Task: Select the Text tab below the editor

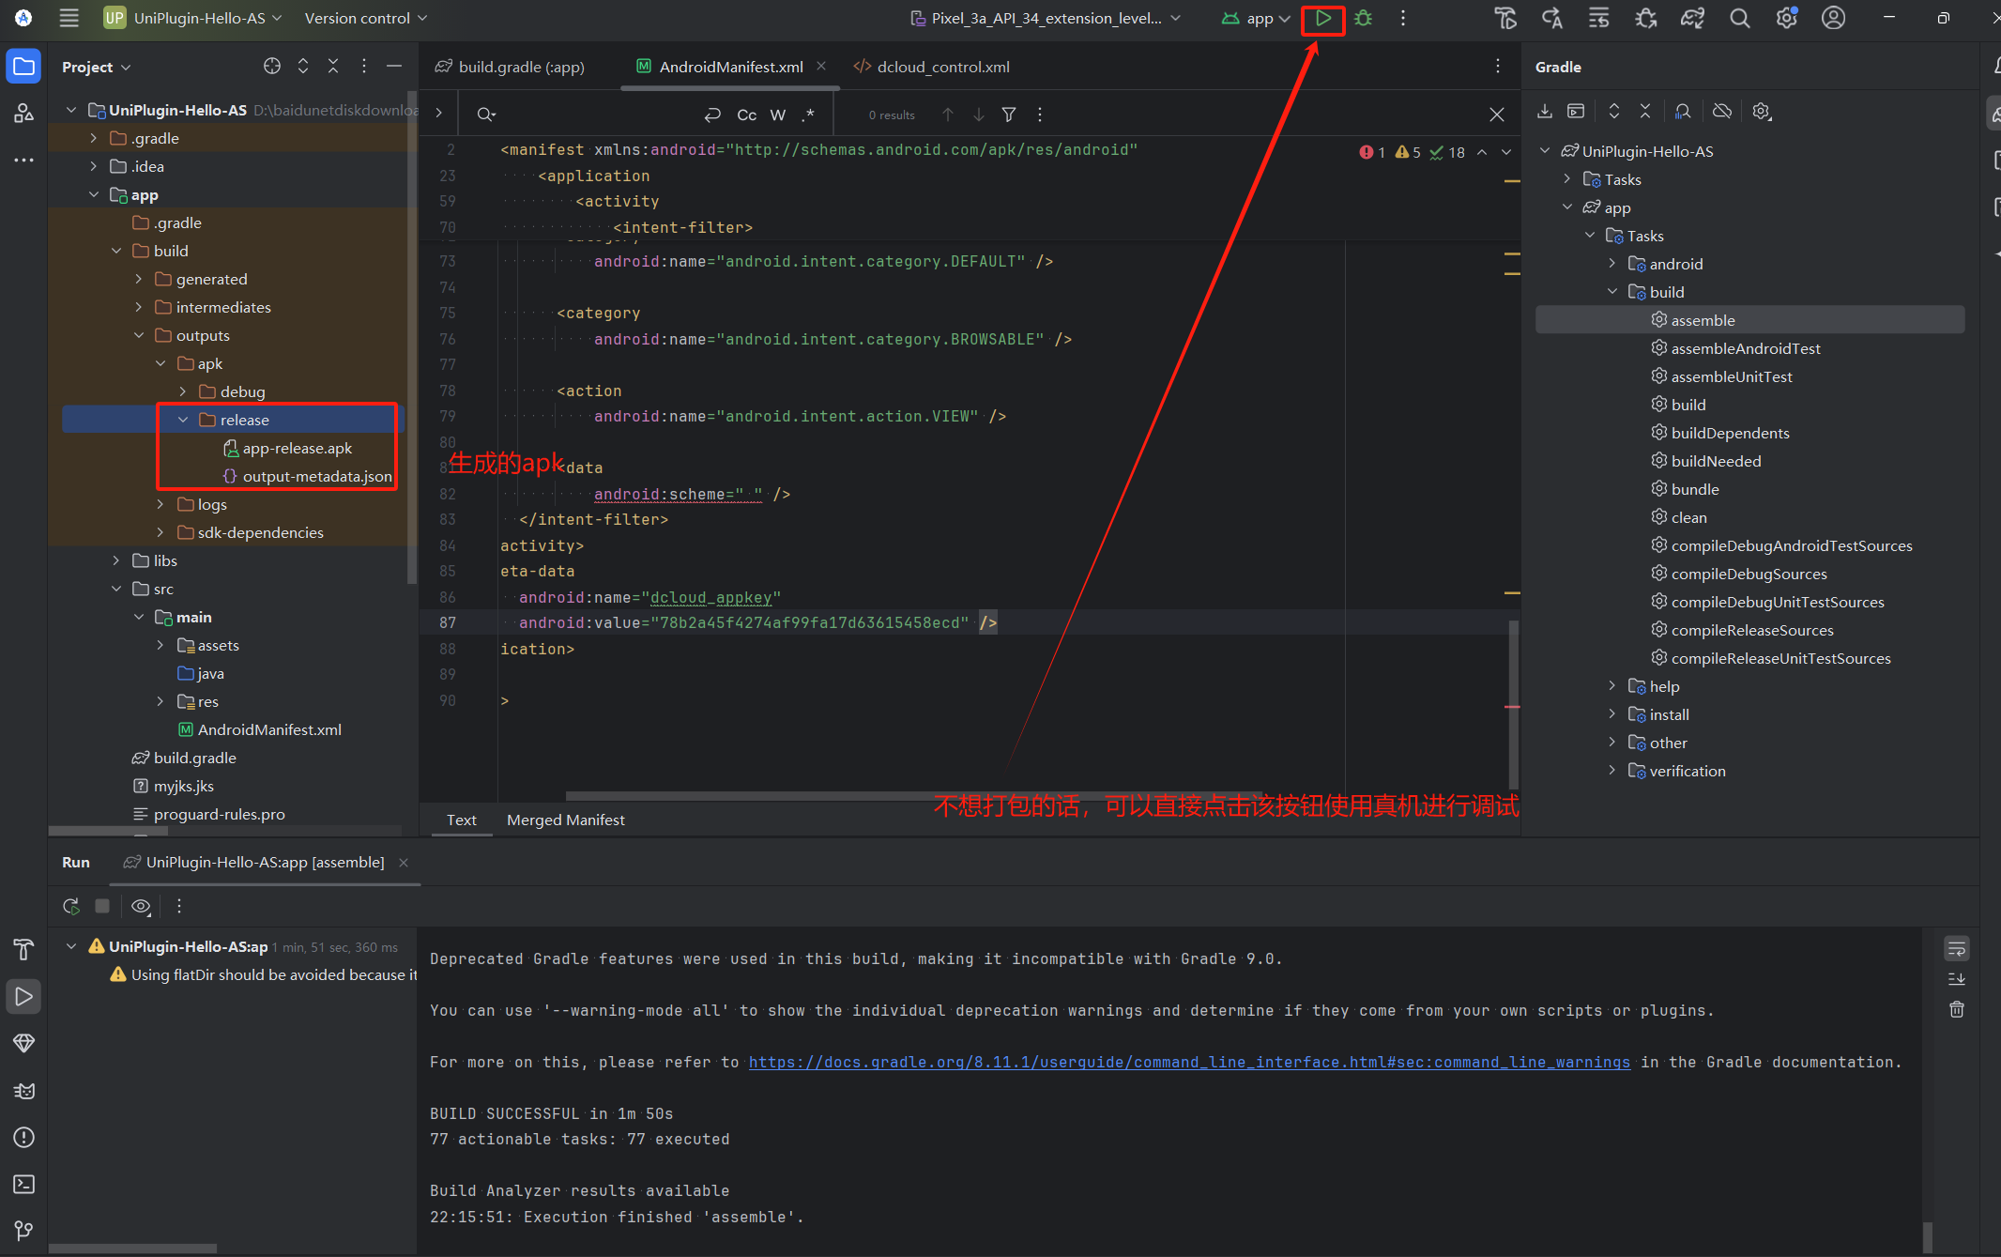Action: [x=462, y=820]
